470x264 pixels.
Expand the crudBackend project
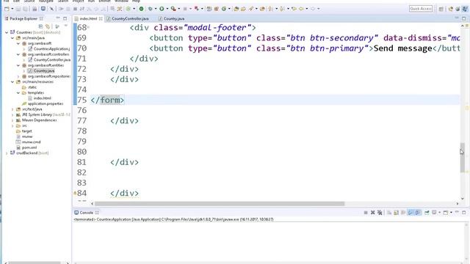(7, 153)
